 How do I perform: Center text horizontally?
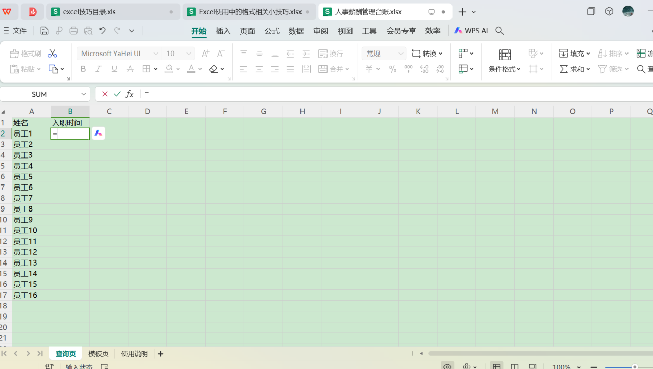coord(259,69)
